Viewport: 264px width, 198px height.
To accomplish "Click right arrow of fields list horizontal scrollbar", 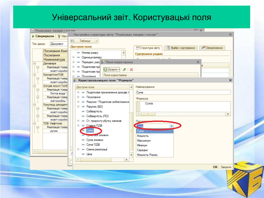I will [x=127, y=160].
